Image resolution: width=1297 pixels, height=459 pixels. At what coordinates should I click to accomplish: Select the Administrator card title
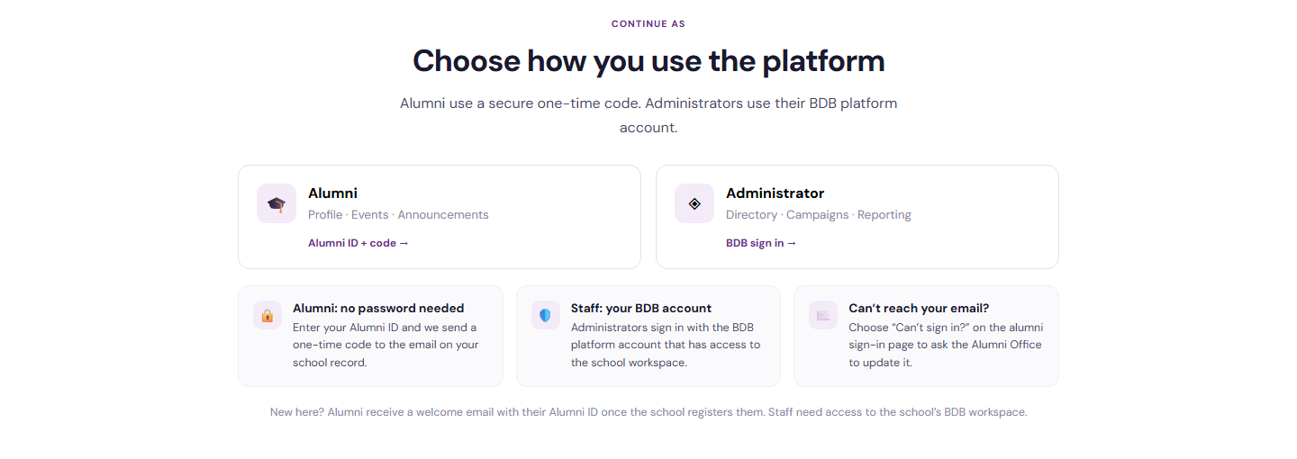[x=775, y=193]
